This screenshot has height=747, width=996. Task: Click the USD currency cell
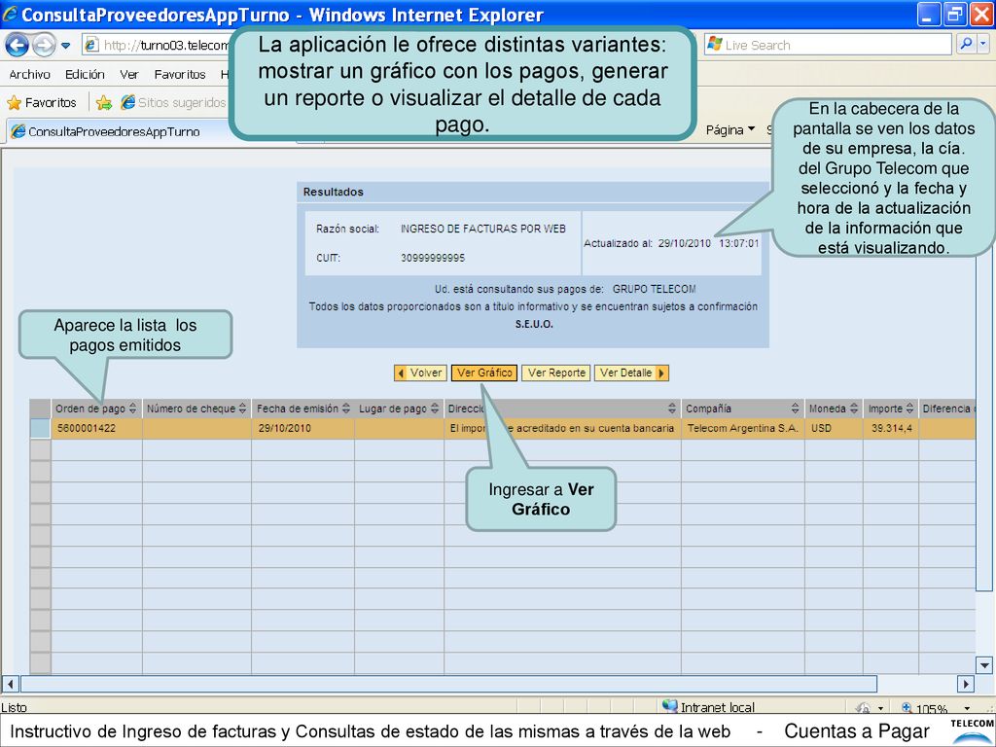tap(834, 429)
